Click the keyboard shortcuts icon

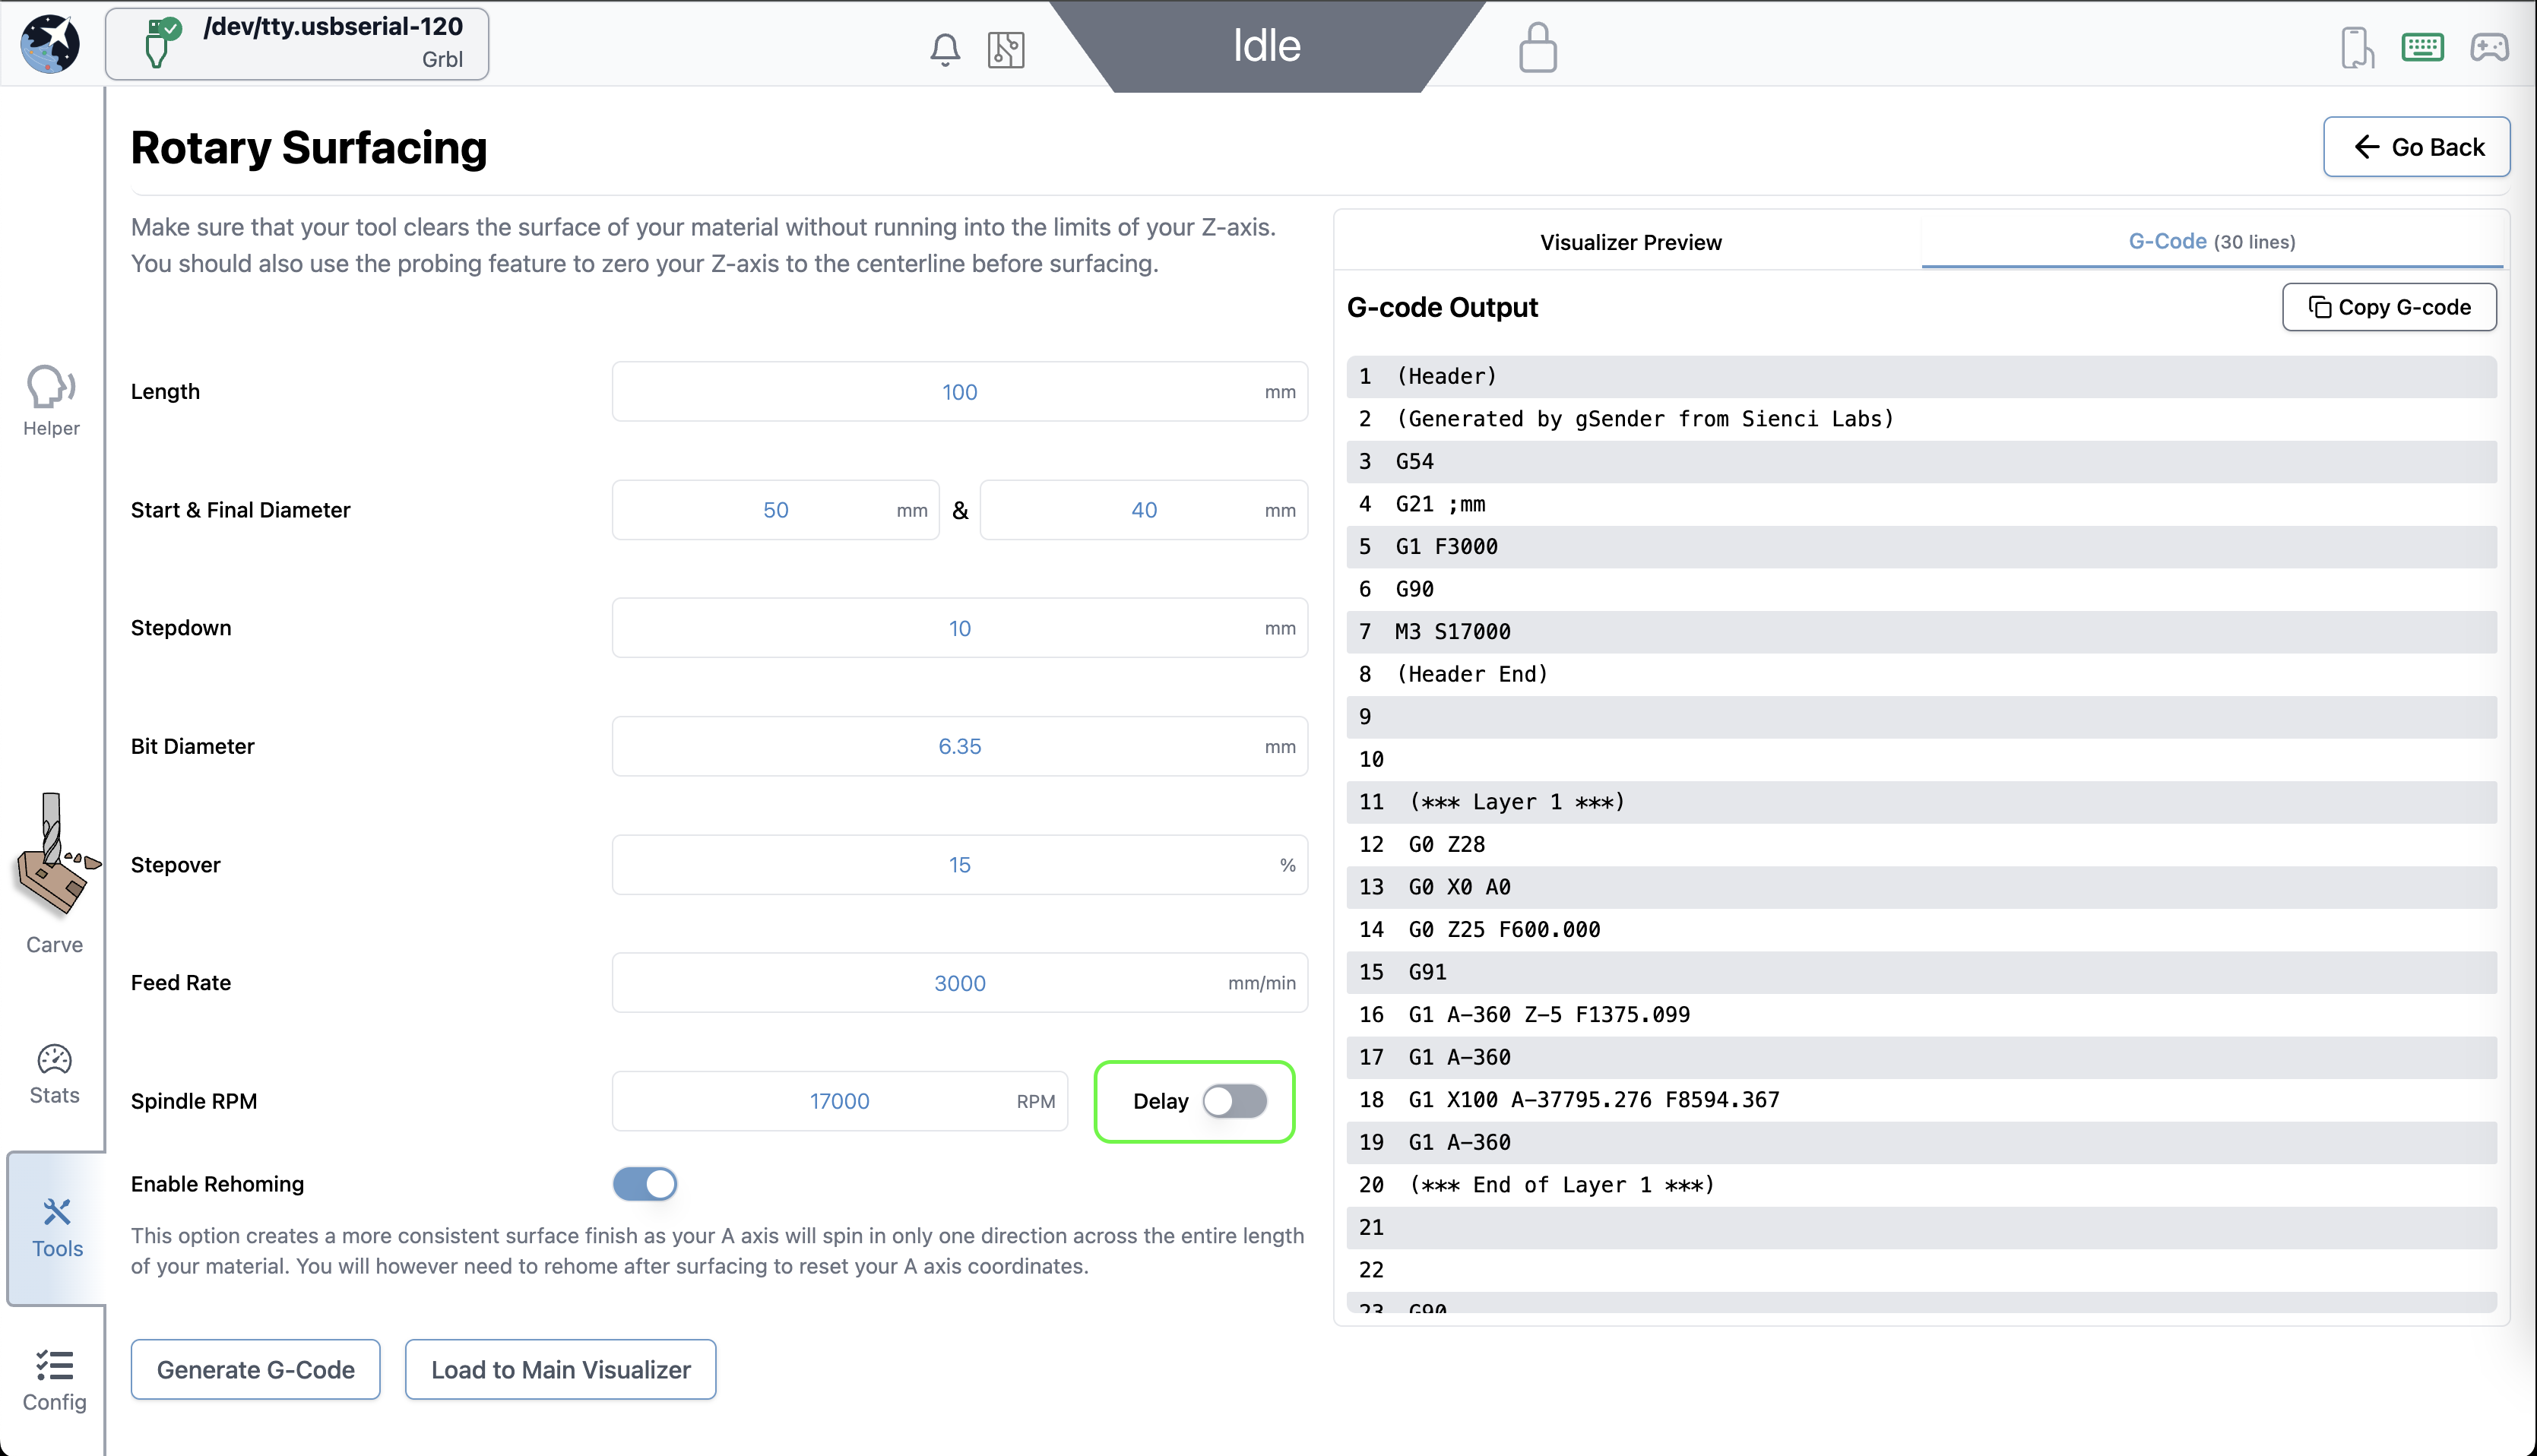click(x=2422, y=47)
